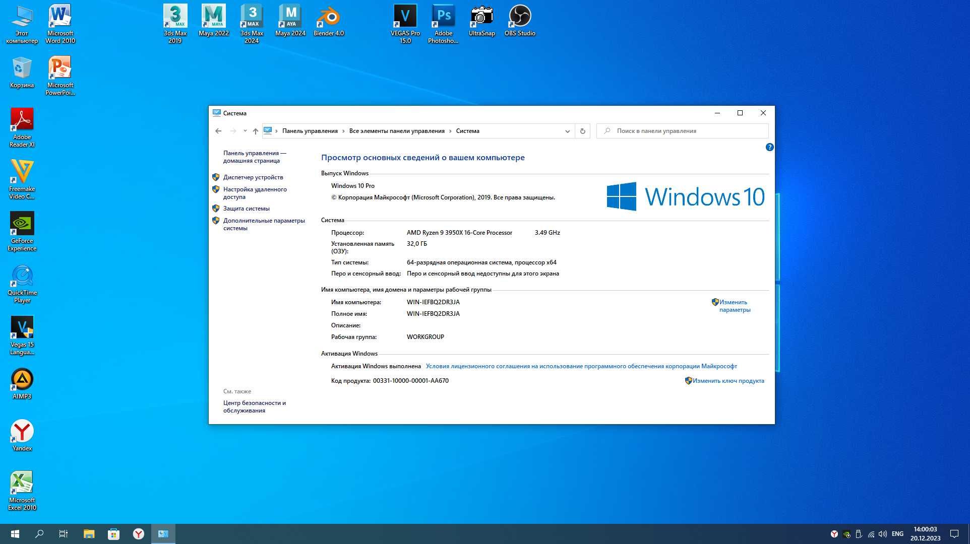Screen dimensions: 970x544
Task: Open File Explorer from the taskbar
Action: pyautogui.click(x=89, y=534)
